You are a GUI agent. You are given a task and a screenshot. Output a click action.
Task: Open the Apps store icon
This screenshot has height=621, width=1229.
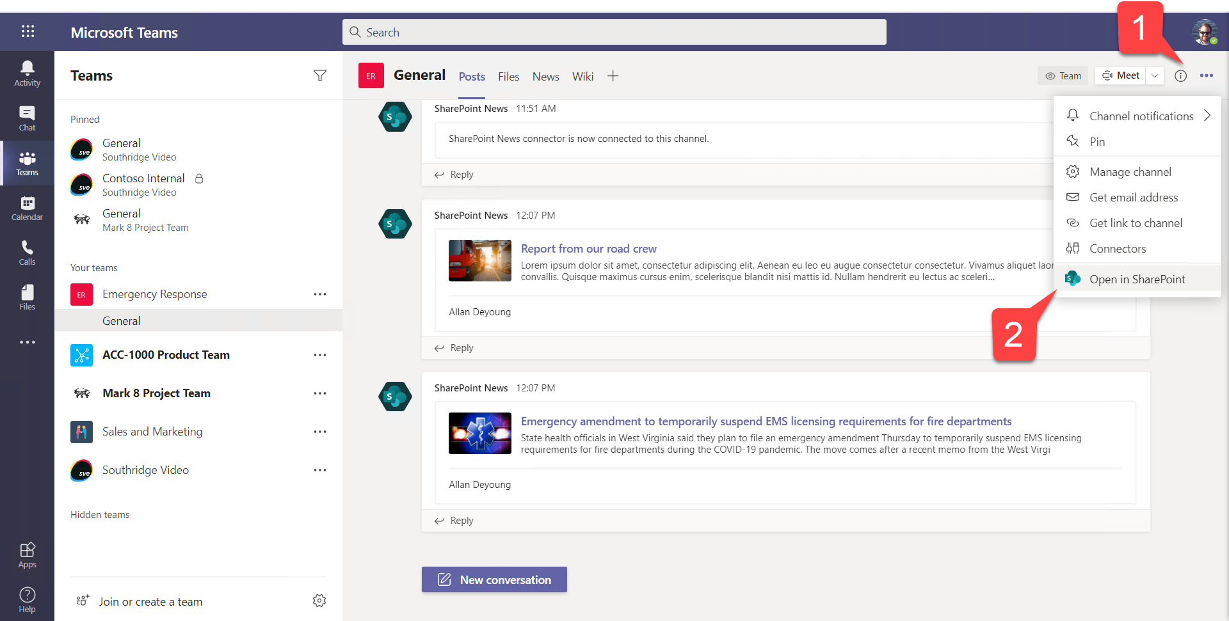27,555
